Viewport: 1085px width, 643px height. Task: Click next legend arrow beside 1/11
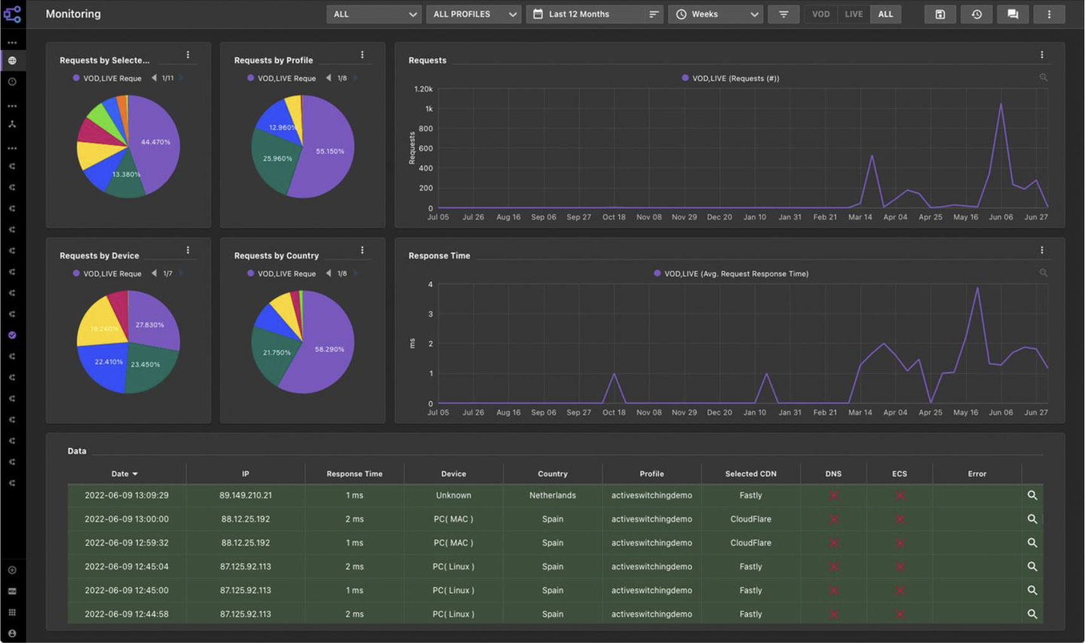(181, 78)
